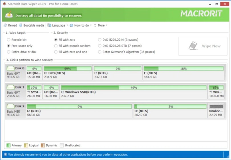This screenshot has width=231, height=160.
Task: Click the More double-arrow icon
Action: tap(95, 25)
